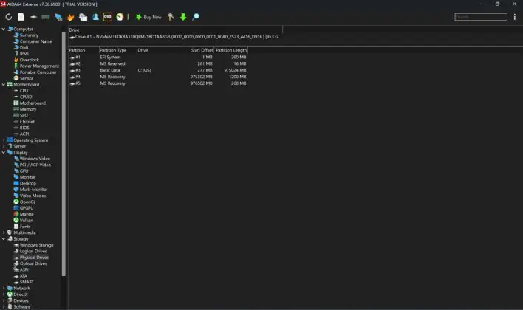The image size is (523, 310).
Task: Select the MS Reserved partition row
Action: tap(158, 63)
